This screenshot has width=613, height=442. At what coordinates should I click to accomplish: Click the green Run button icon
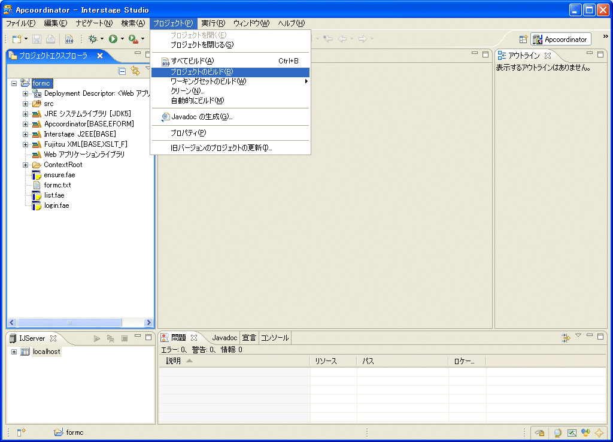[113, 39]
